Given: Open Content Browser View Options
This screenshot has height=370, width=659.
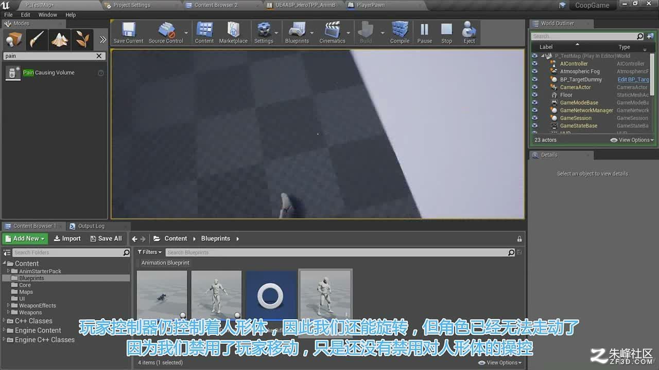Looking at the screenshot, I should pos(500,362).
